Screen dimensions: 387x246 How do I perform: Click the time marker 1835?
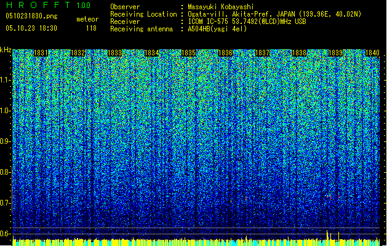coord(188,53)
